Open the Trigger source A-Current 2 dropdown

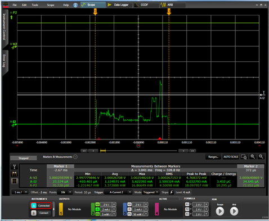(x=118, y=192)
